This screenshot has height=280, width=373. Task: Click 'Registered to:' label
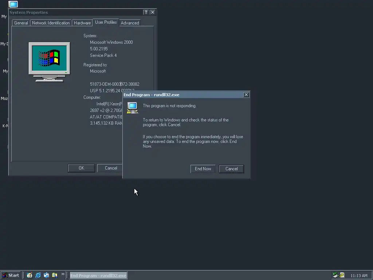(x=95, y=65)
